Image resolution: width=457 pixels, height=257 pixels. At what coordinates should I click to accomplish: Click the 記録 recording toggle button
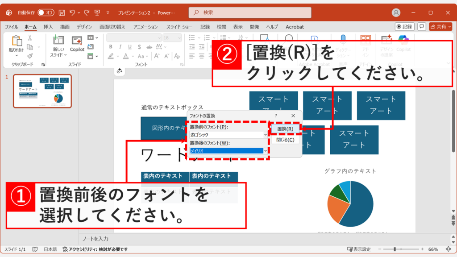pyautogui.click(x=404, y=26)
